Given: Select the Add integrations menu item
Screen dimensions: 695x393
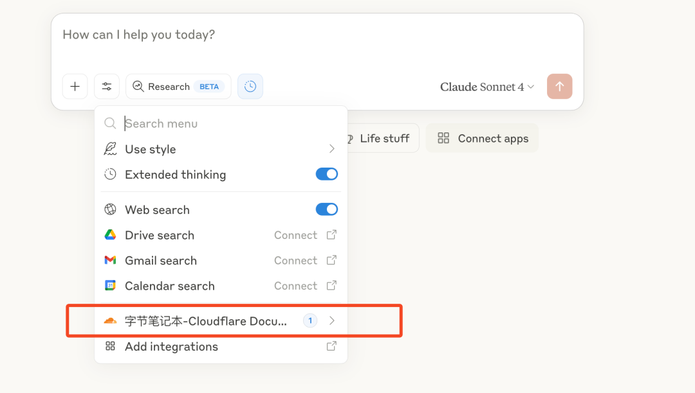Looking at the screenshot, I should pyautogui.click(x=171, y=347).
